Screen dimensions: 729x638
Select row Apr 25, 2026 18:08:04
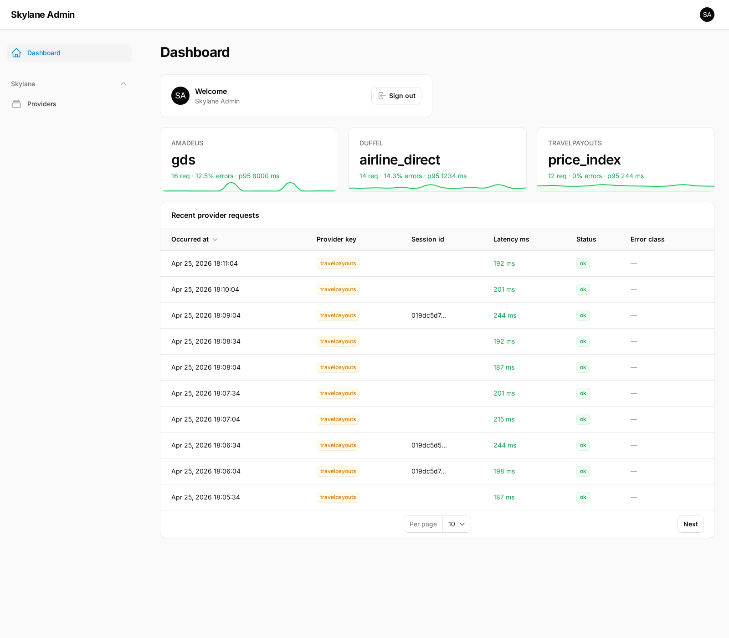point(437,367)
